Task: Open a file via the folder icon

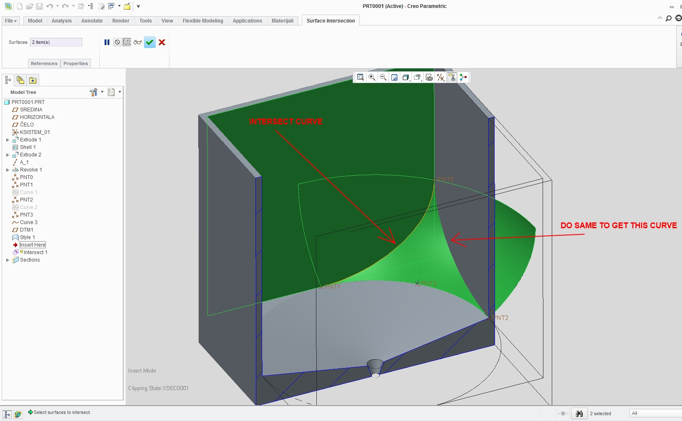Action: pos(30,6)
